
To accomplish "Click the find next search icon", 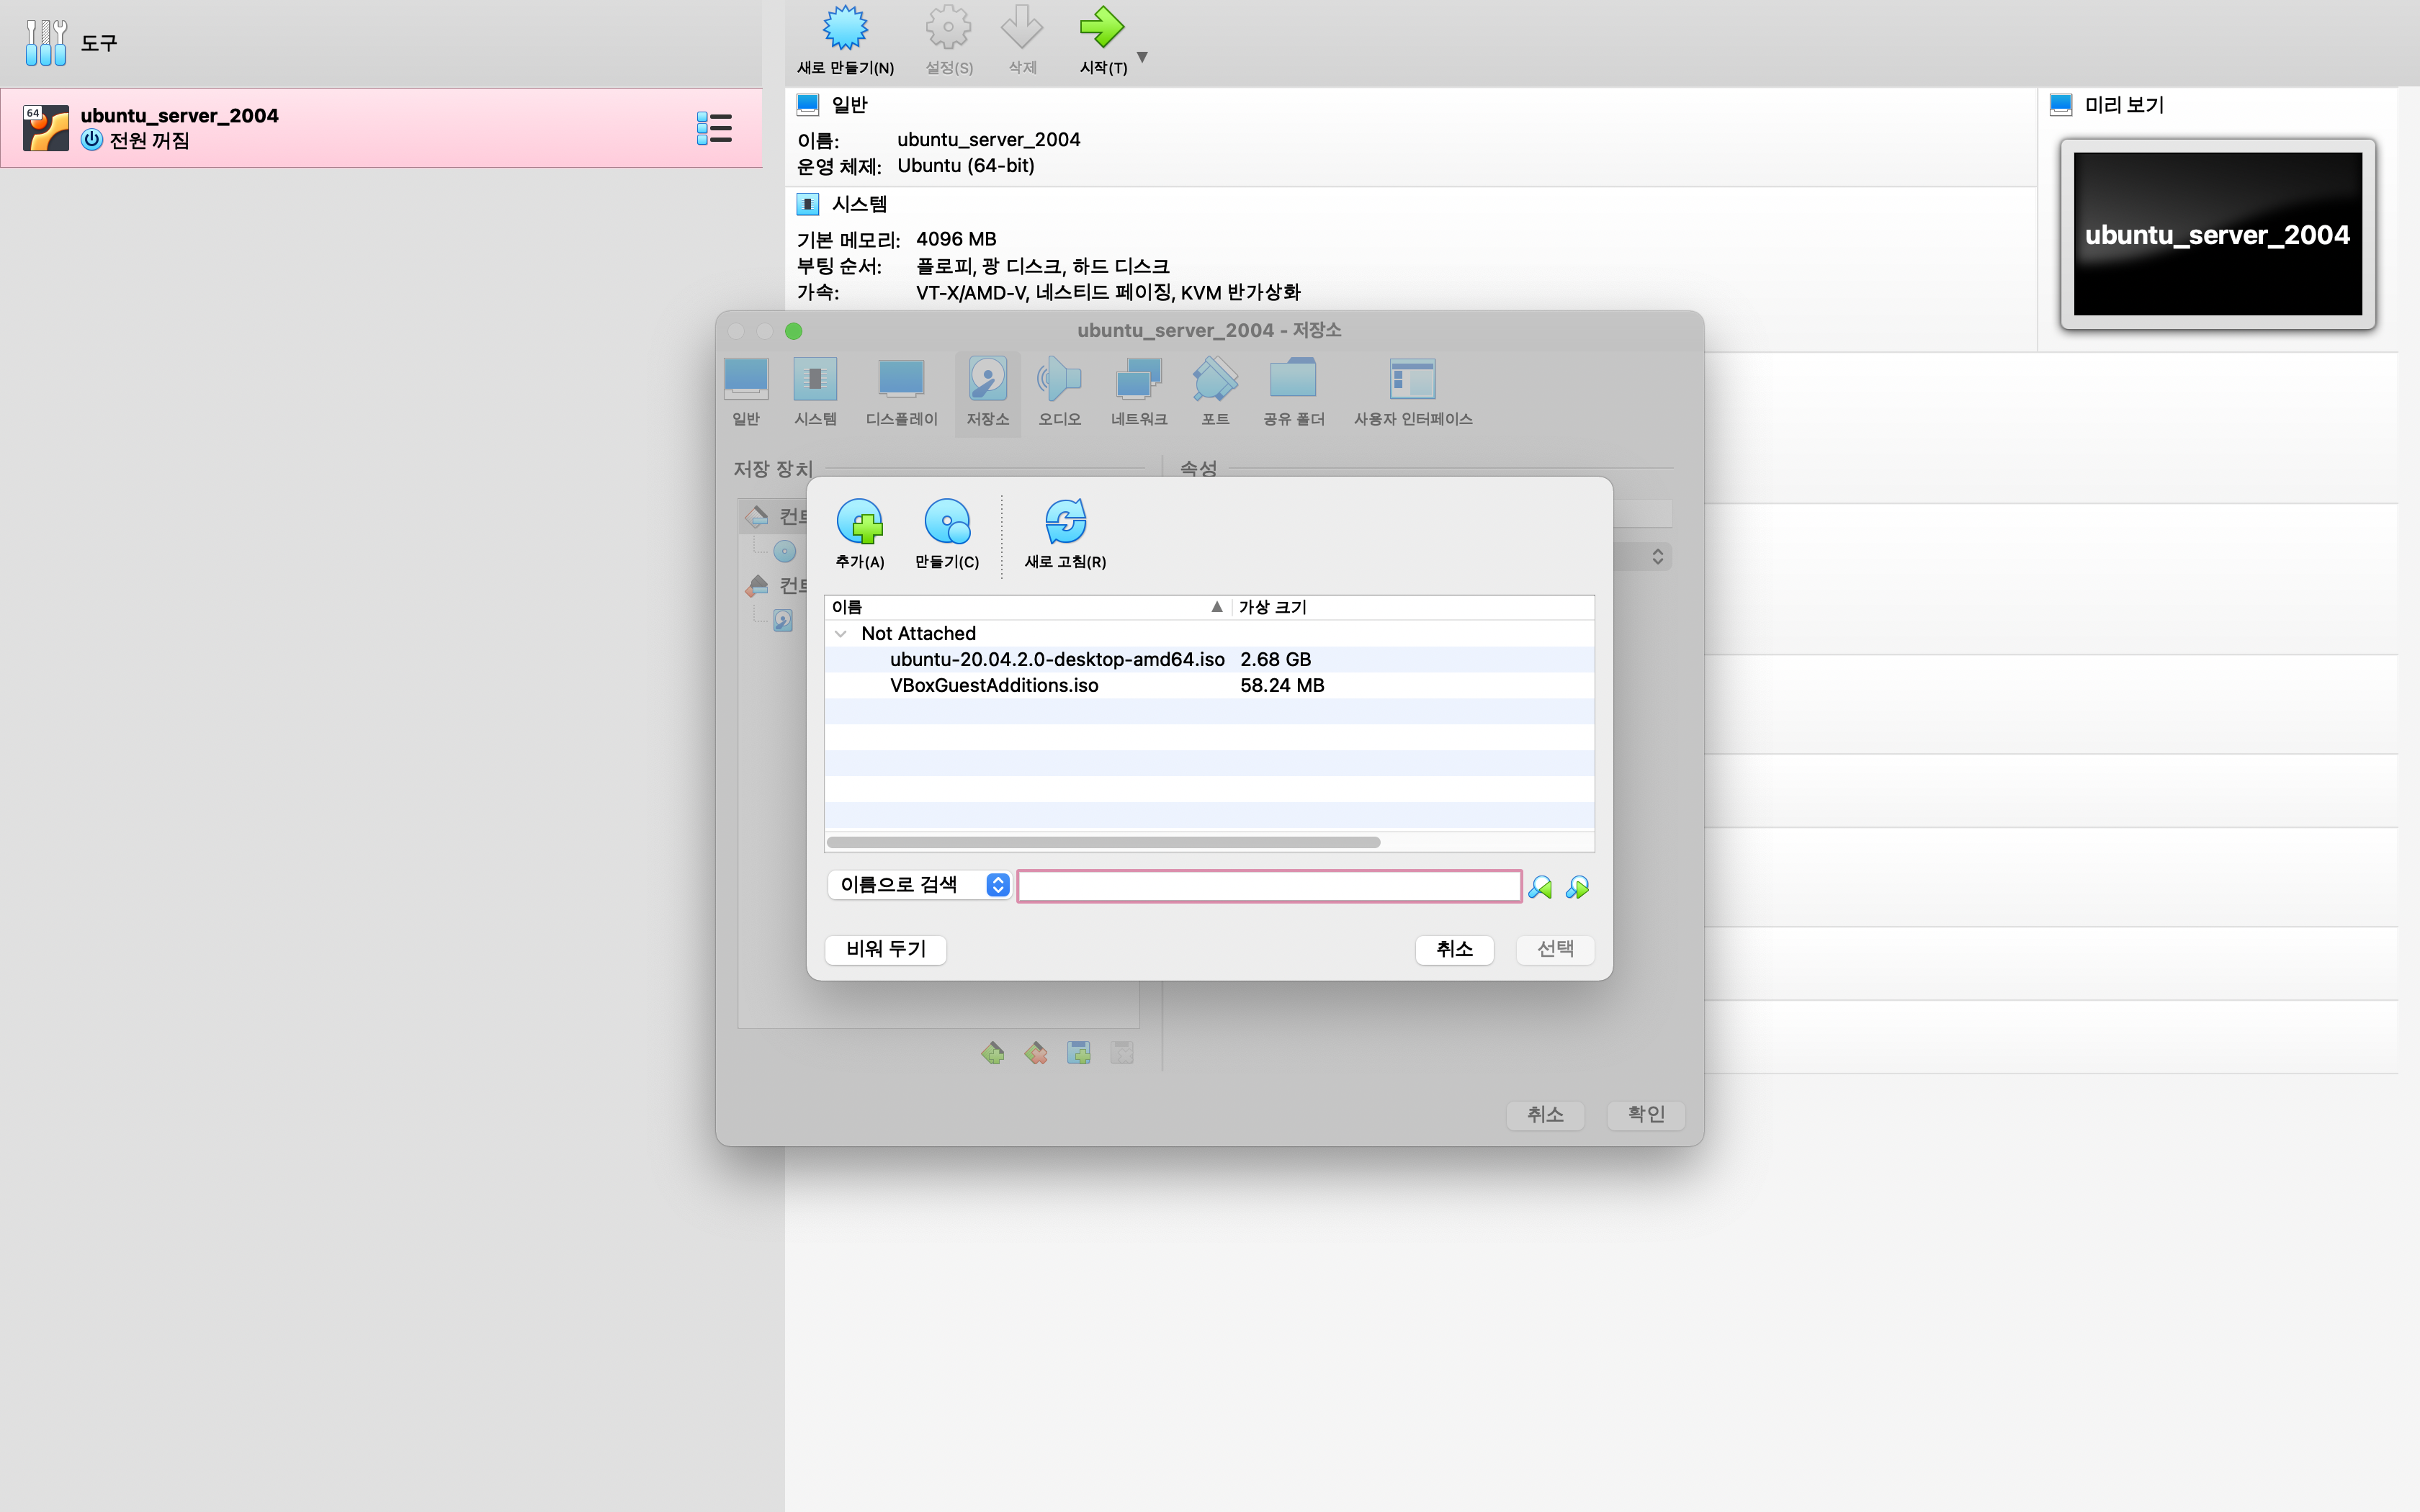I will click(1577, 887).
